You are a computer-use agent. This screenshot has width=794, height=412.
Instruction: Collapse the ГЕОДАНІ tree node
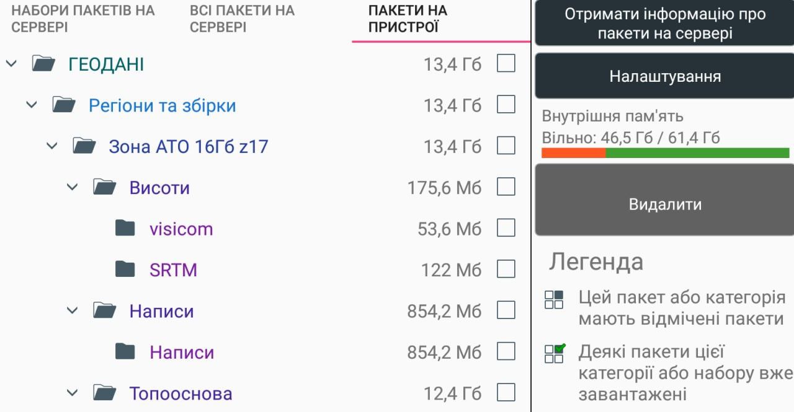click(x=11, y=63)
